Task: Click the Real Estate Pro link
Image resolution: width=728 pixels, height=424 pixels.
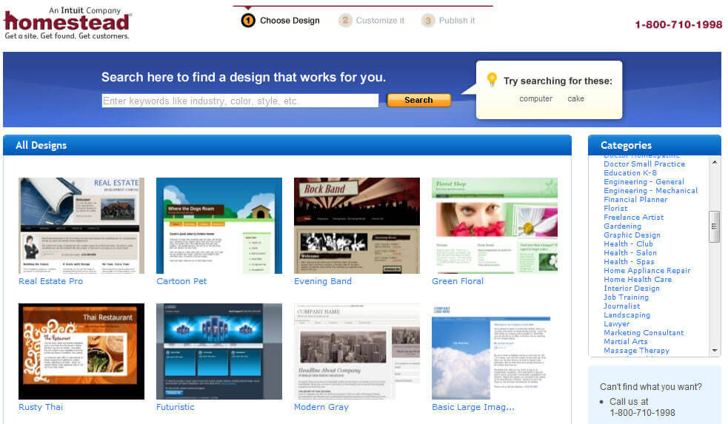Action: (50, 281)
